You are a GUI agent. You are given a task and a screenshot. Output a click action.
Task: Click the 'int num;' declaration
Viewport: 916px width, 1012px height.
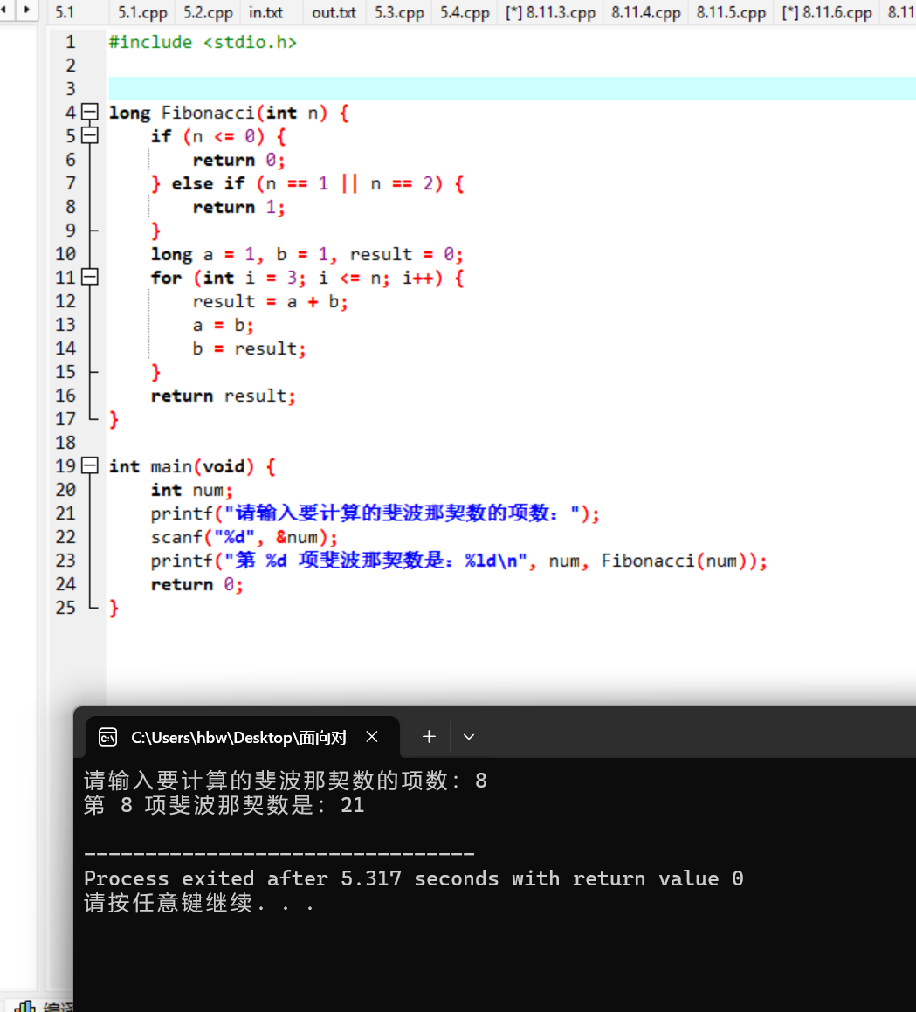tap(192, 490)
